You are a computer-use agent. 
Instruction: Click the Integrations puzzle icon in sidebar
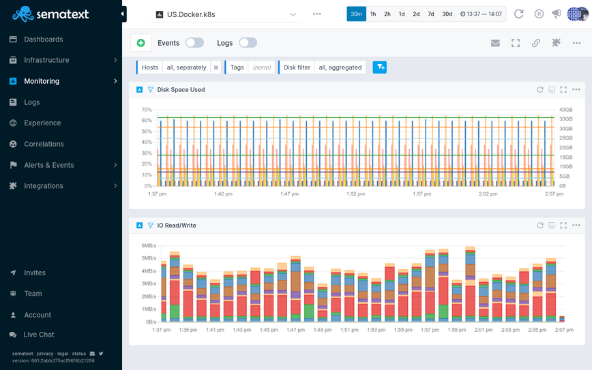click(x=13, y=186)
